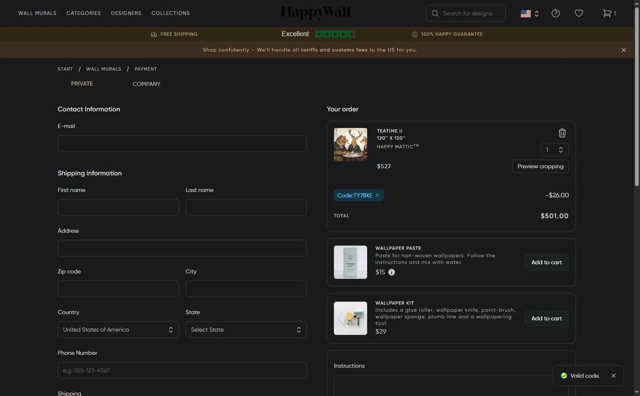Click the WALLPAPER KIT heading
The width and height of the screenshot is (640, 396).
point(395,303)
